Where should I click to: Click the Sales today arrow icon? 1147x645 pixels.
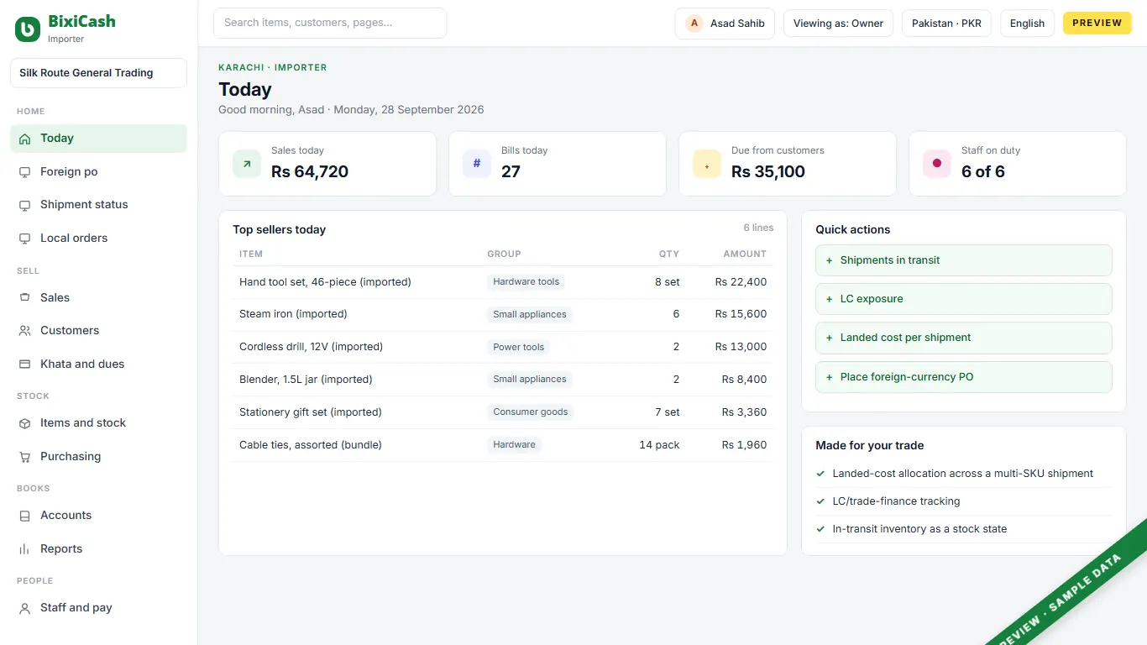(247, 164)
